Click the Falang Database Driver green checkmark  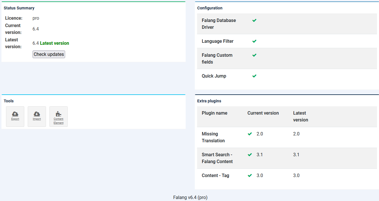pyautogui.click(x=254, y=21)
